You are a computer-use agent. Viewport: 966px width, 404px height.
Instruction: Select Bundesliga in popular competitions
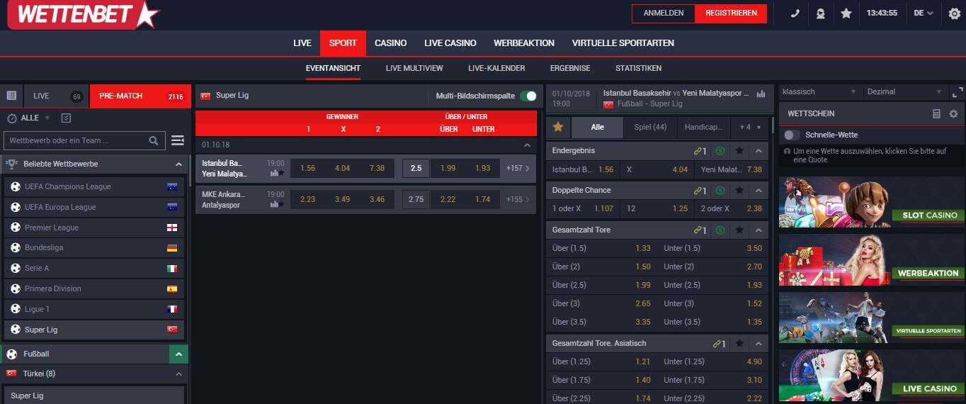(x=94, y=248)
